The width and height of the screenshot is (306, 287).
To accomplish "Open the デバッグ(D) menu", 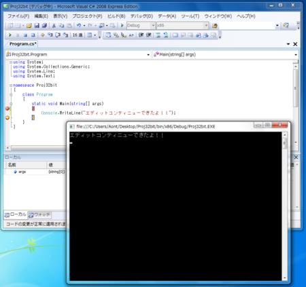I will 141,16.
